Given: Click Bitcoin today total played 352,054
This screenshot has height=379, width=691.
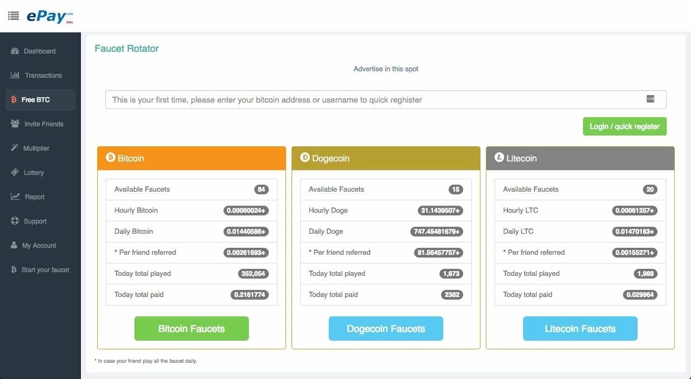Looking at the screenshot, I should click(253, 274).
